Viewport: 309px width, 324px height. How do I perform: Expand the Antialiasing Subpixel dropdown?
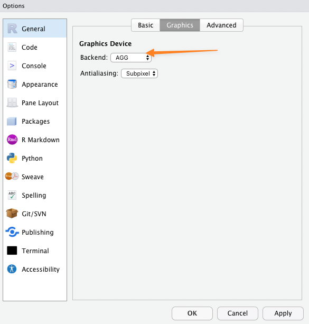139,73
